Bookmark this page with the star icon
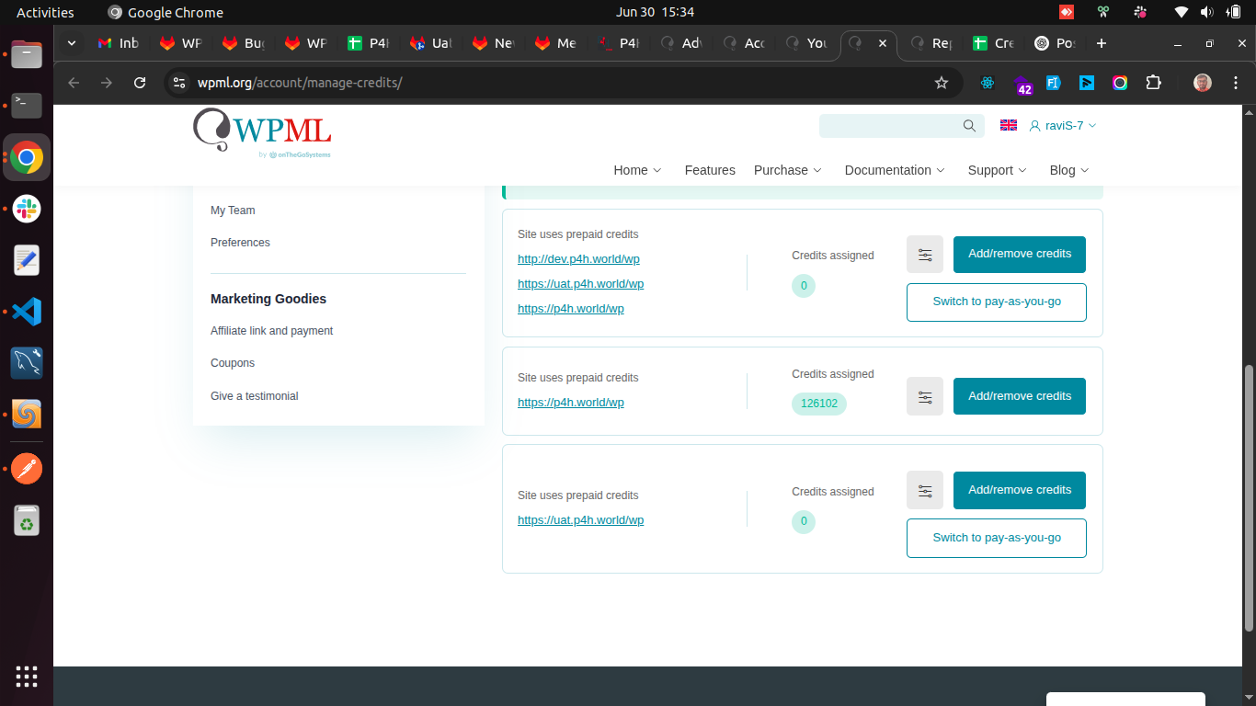 pyautogui.click(x=942, y=83)
